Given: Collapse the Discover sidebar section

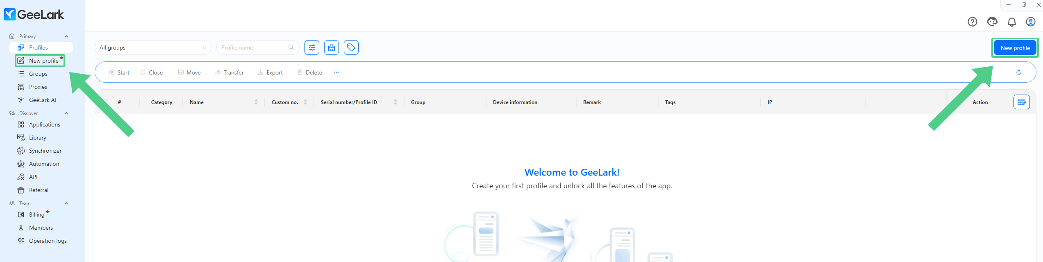Looking at the screenshot, I should (66, 113).
